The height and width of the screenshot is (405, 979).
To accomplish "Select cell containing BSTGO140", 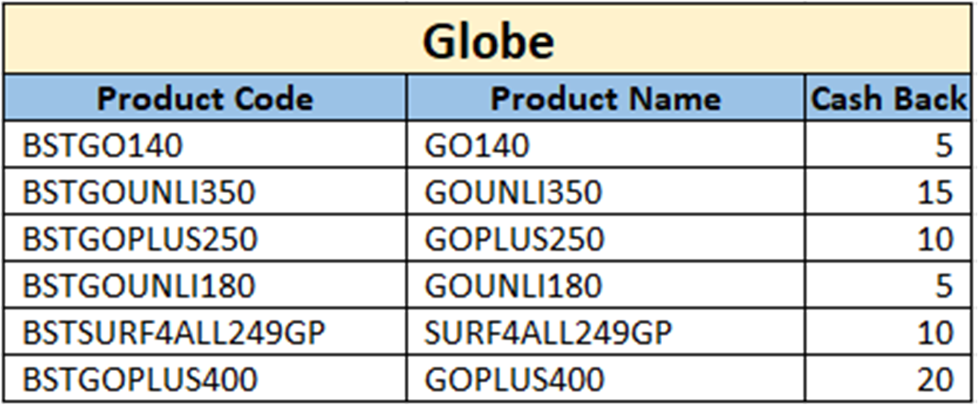I will [102, 146].
